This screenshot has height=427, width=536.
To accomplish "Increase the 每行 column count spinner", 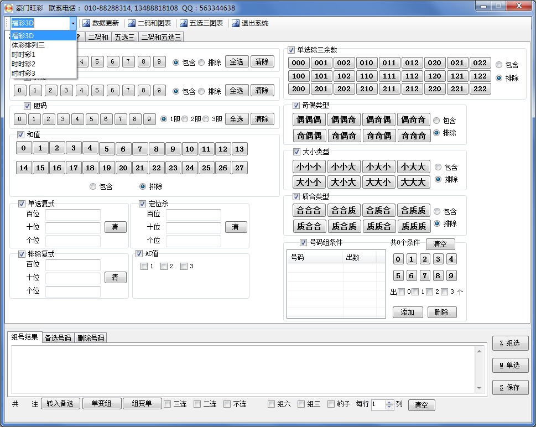I will [389, 402].
